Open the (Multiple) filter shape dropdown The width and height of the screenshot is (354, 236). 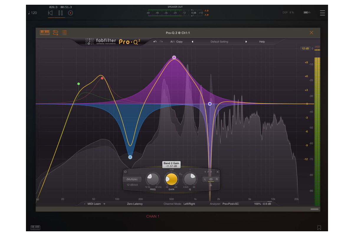[132, 179]
